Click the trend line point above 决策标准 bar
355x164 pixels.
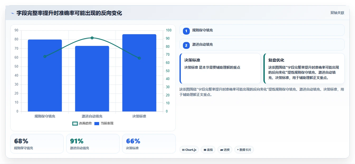(139, 58)
